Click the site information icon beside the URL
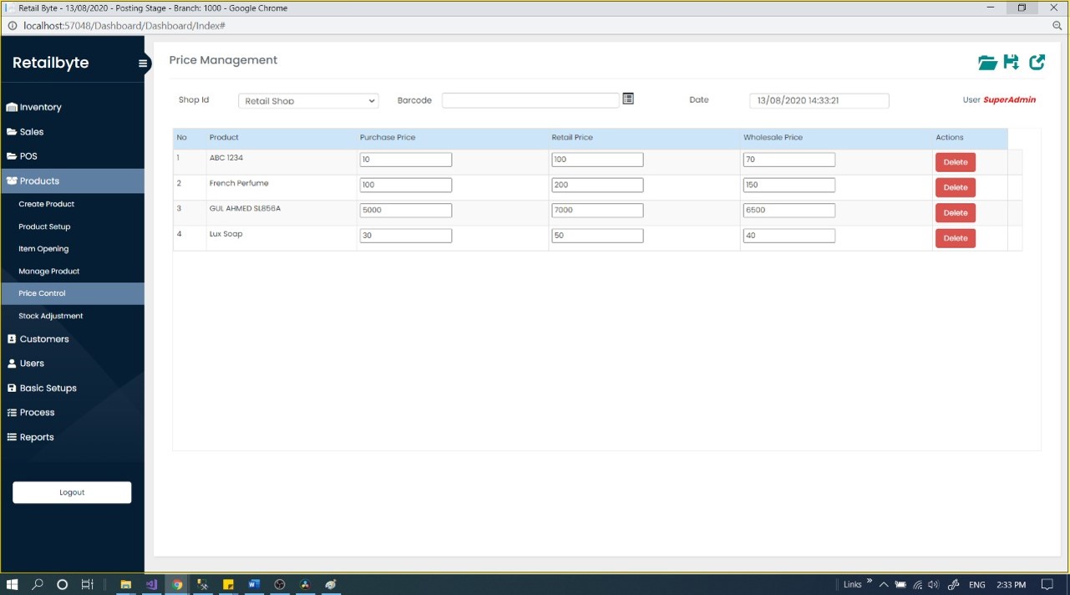The width and height of the screenshot is (1070, 595). (x=13, y=26)
